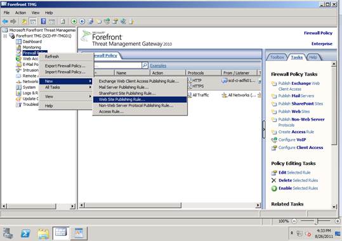Expand the View submenu in context menu
This screenshot has height=241, width=342.
65,96
